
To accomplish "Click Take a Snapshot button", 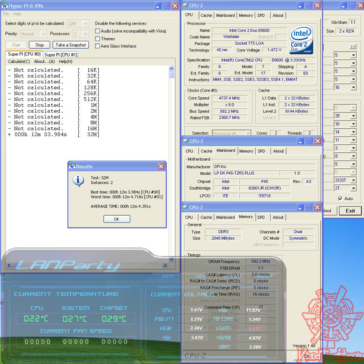I will [71, 45].
